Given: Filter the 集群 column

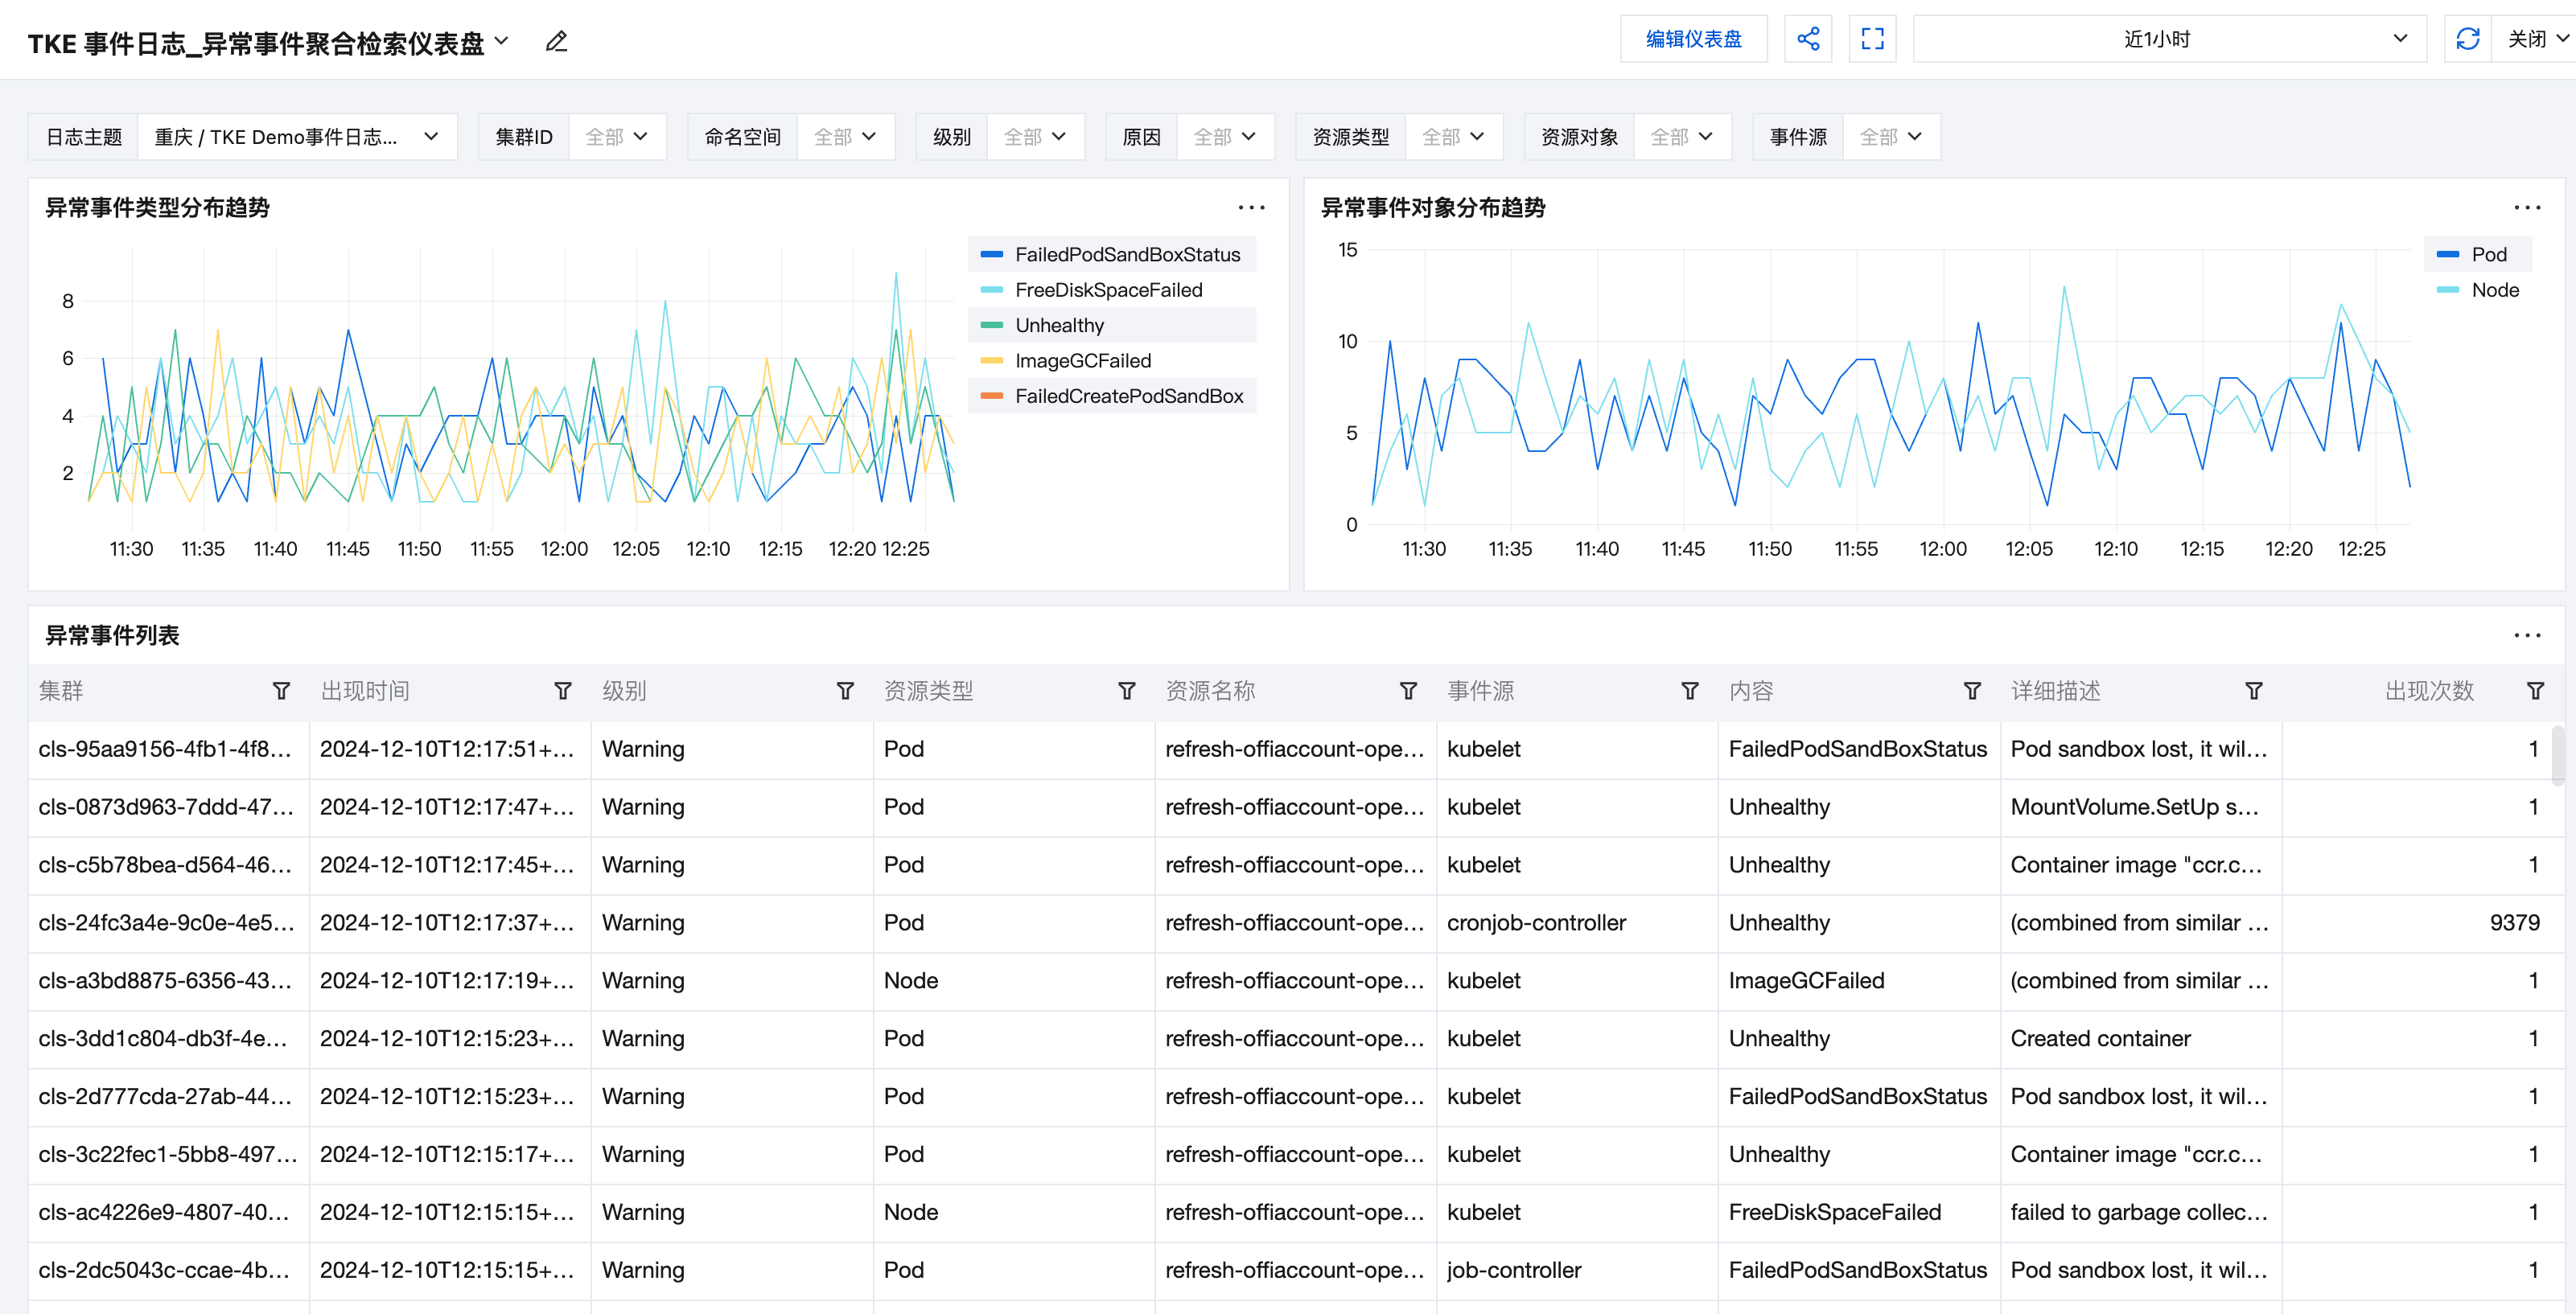Looking at the screenshot, I should 281,691.
